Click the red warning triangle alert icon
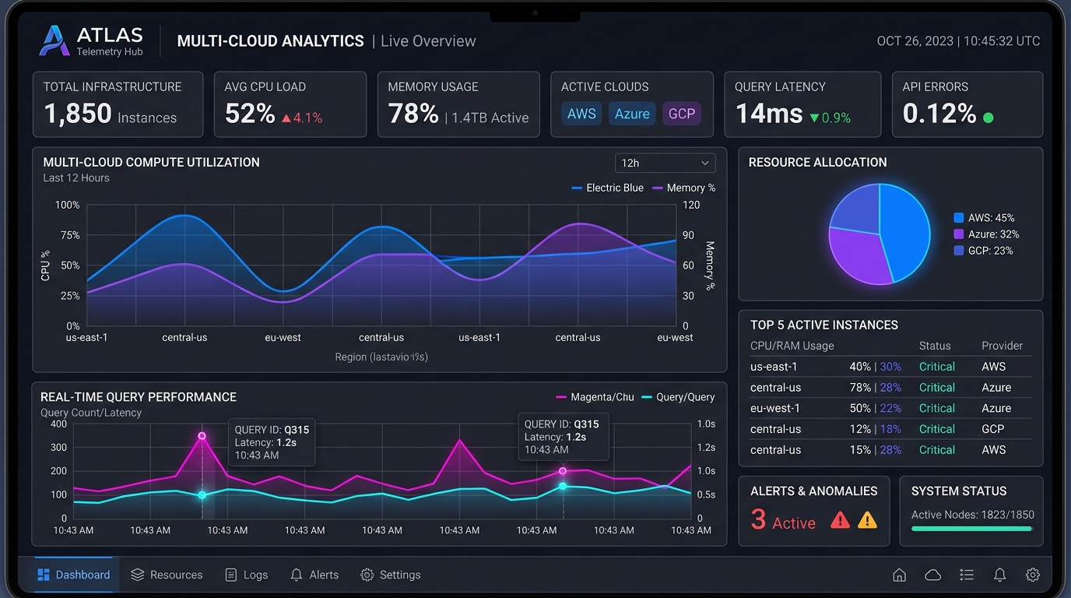Viewport: 1071px width, 598px height. 840,520
